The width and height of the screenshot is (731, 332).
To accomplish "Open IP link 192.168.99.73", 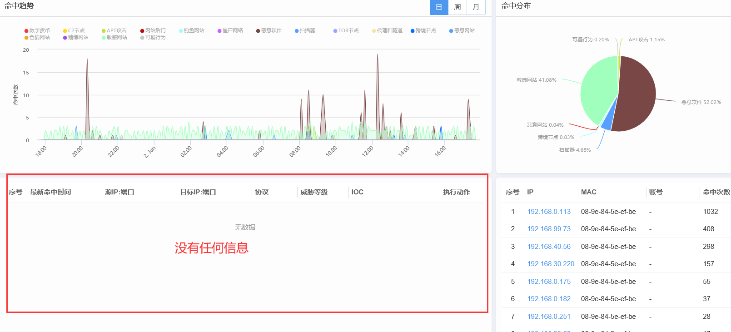I will [x=549, y=229].
